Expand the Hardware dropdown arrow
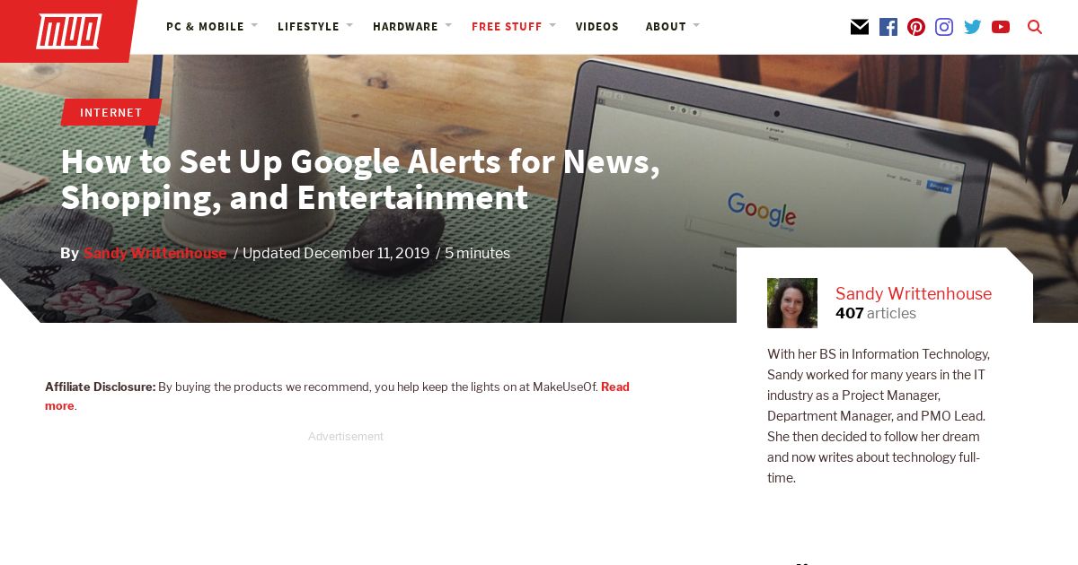Viewport: 1078px width, 565px height. 448,25
